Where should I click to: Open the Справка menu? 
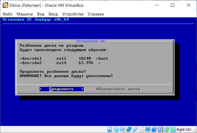pos(95,14)
